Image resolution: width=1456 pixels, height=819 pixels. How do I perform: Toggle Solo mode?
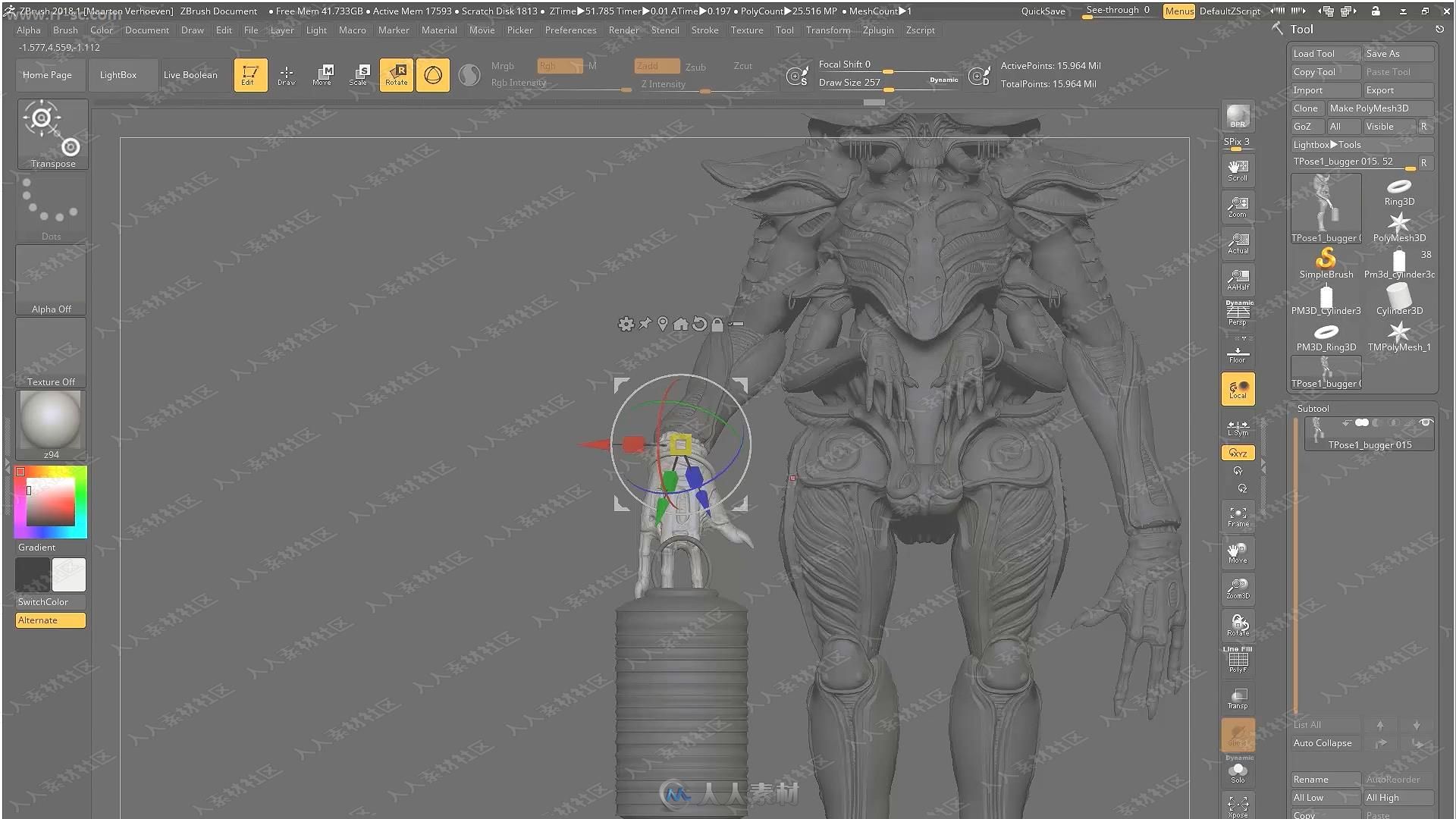point(1238,771)
